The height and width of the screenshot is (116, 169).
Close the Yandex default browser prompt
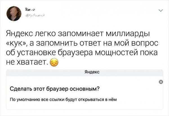pyautogui.click(x=161, y=82)
